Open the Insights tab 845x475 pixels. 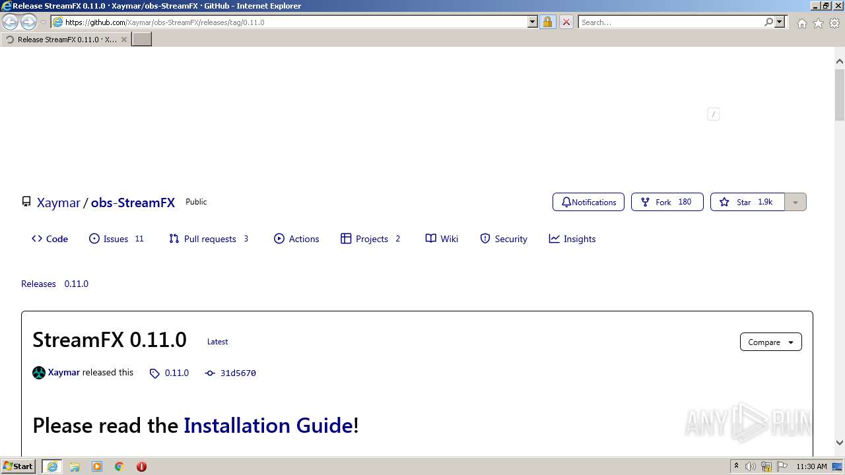[x=572, y=239]
